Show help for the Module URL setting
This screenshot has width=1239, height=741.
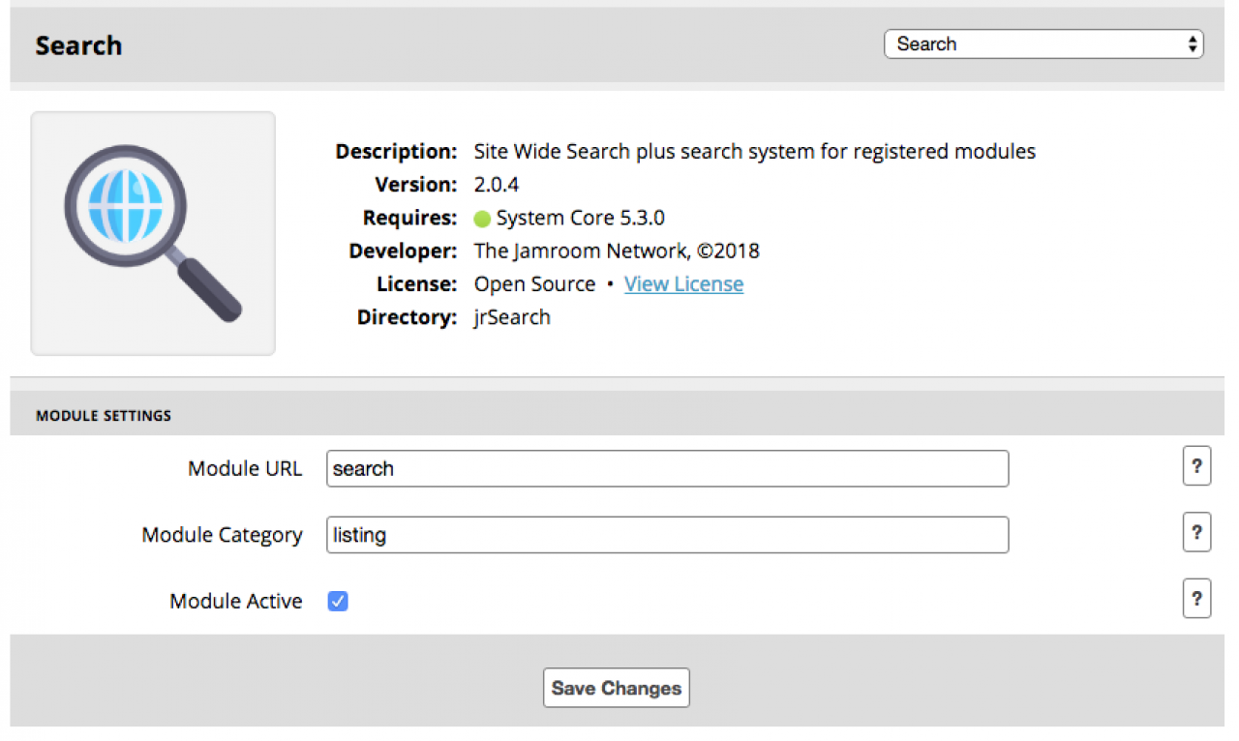tap(1196, 467)
